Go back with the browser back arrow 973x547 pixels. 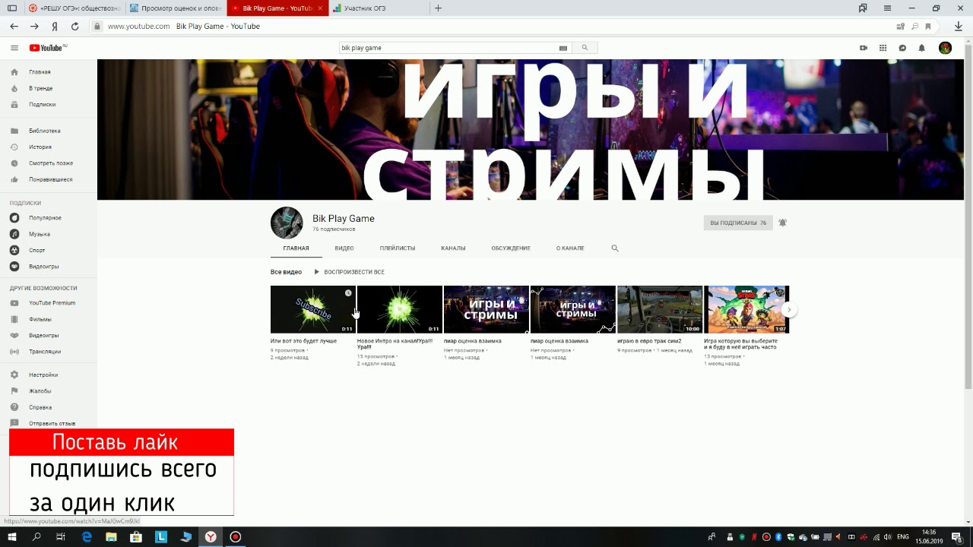[14, 26]
